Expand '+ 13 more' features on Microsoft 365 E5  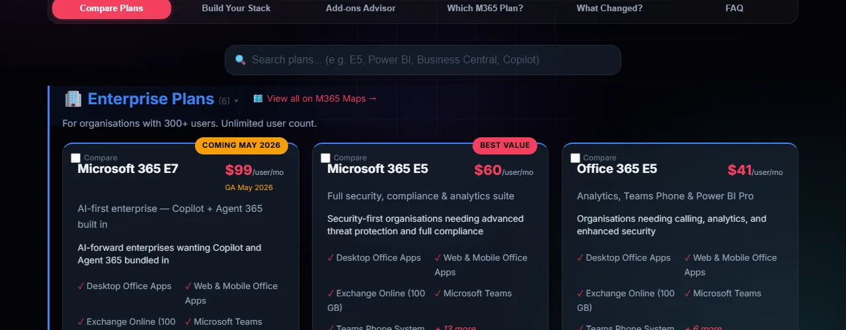coord(455,328)
